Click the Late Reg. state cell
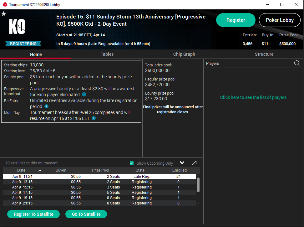This screenshot has width=304, height=227. coord(142,176)
